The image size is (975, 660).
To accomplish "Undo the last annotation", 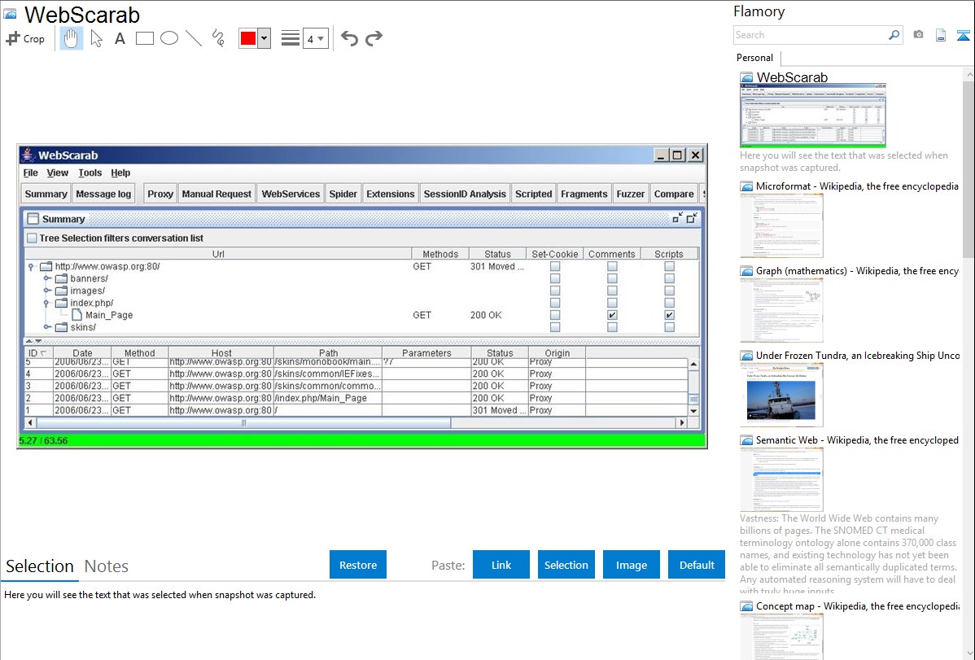I will [x=349, y=38].
